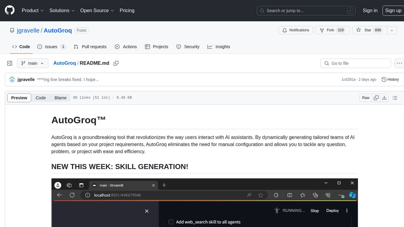Select the Code view of README
The image size is (404, 227).
(x=41, y=98)
